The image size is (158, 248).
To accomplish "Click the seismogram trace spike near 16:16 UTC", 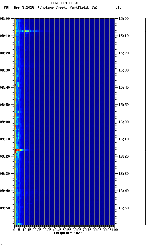I will pyautogui.click(x=145, y=151).
